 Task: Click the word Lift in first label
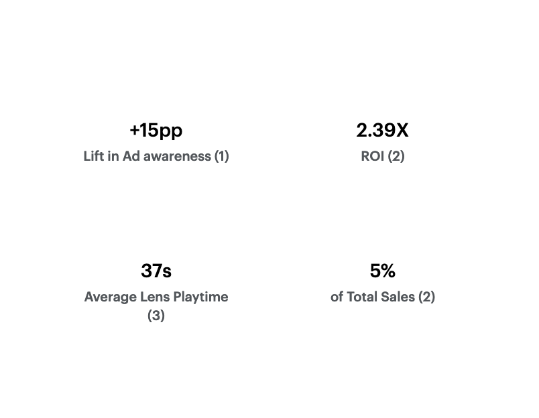click(x=93, y=156)
